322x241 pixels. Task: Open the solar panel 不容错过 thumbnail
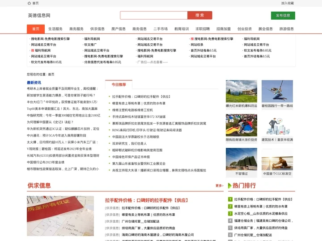(x=241, y=159)
